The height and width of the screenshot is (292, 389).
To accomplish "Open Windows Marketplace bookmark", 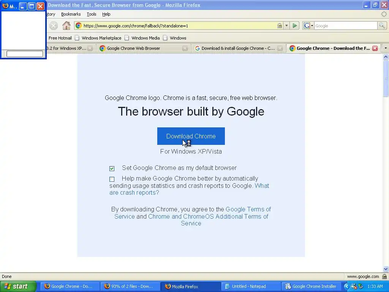I will coord(98,38).
